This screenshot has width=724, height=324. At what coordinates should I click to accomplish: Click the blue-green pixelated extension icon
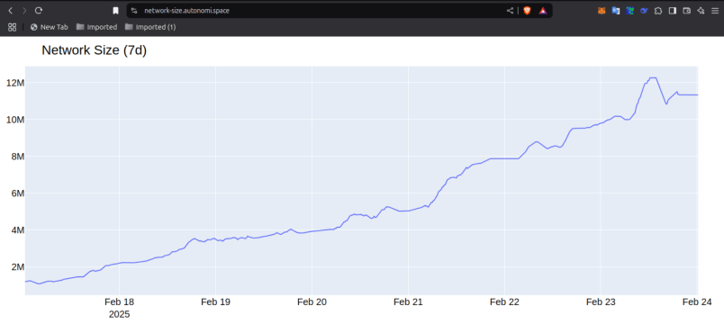[629, 11]
